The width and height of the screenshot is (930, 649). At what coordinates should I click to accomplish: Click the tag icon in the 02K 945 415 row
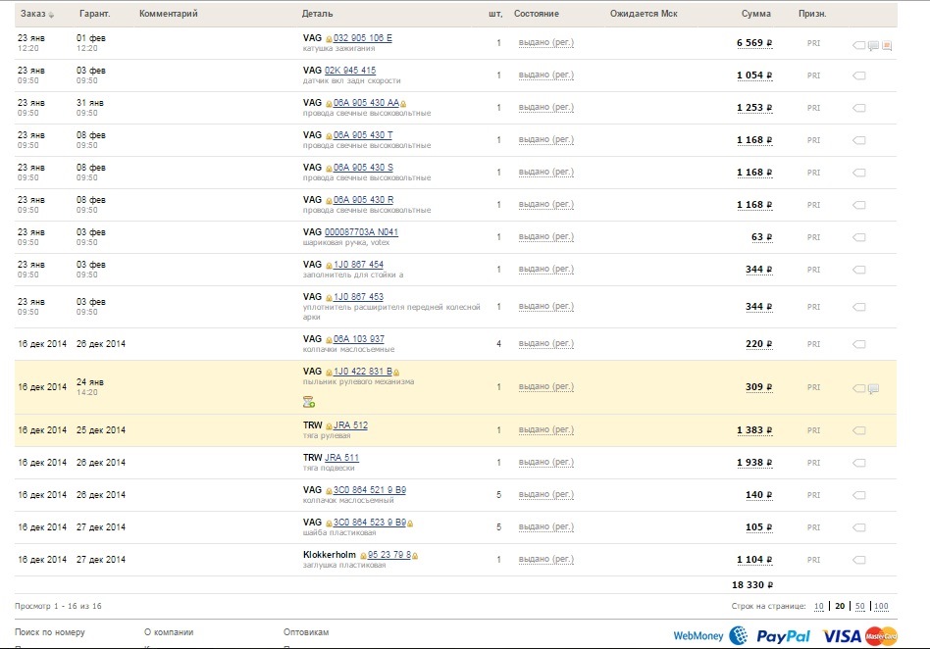tap(858, 75)
